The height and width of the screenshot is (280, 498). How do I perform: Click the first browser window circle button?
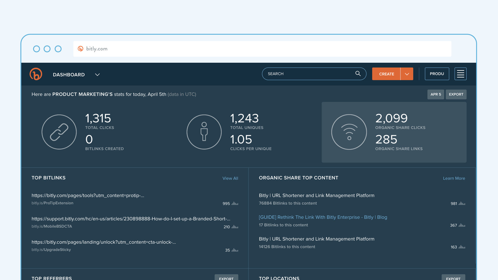point(36,49)
